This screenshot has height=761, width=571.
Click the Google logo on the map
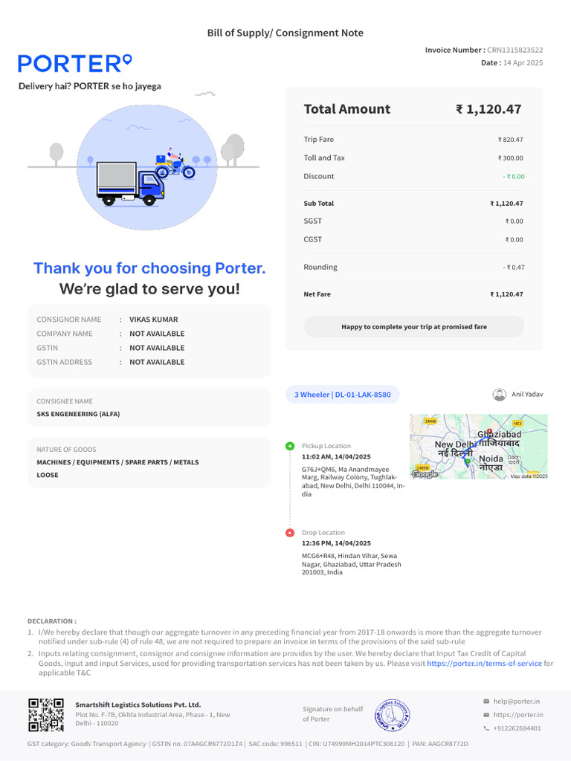(425, 474)
